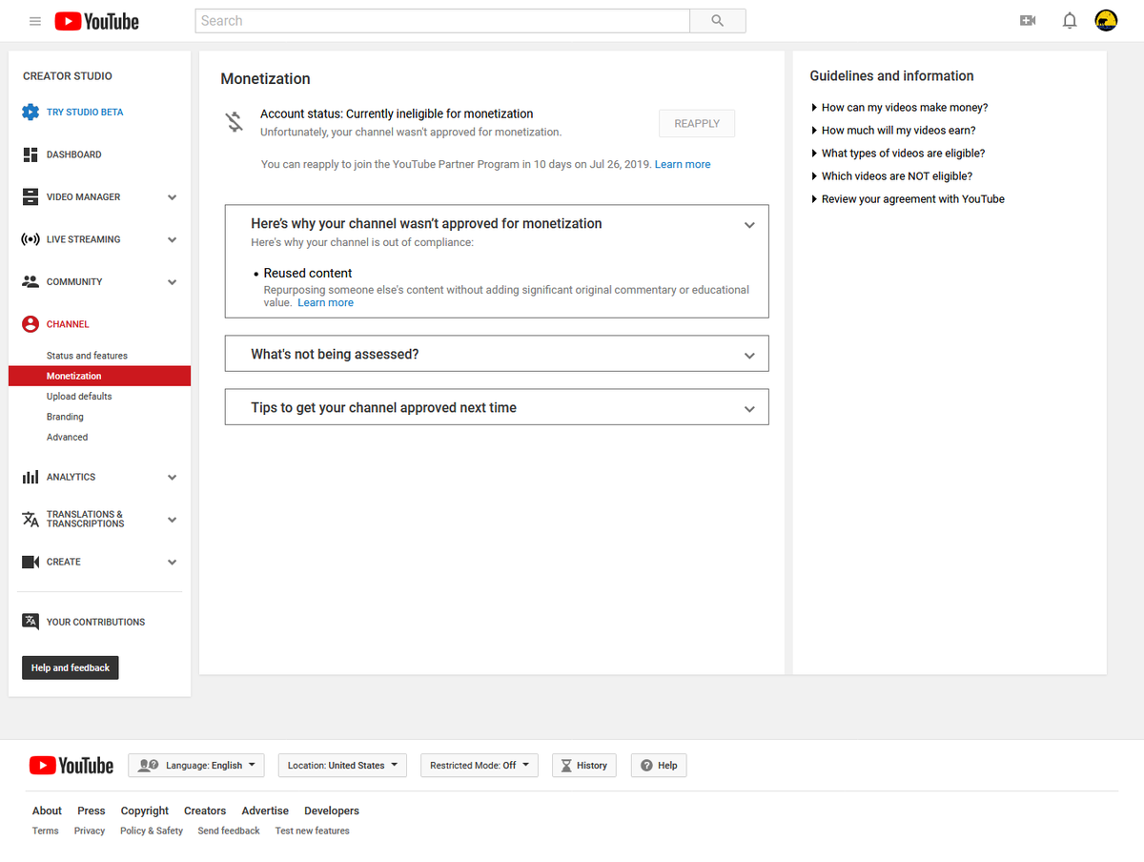Open the hamburger guide menu

(x=35, y=21)
